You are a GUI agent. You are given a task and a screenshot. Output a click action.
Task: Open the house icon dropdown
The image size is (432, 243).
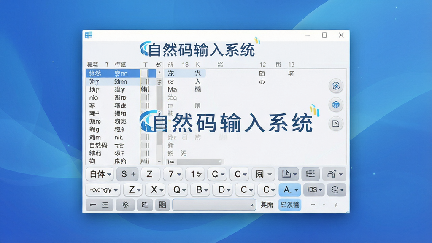coord(334,174)
